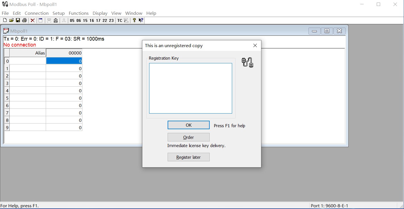Select the value cell in row 9
The height and width of the screenshot is (209, 404).
(x=64, y=127)
